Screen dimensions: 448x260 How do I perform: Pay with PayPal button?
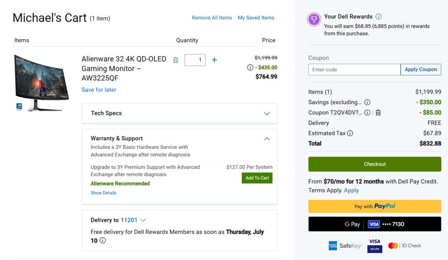(x=374, y=206)
